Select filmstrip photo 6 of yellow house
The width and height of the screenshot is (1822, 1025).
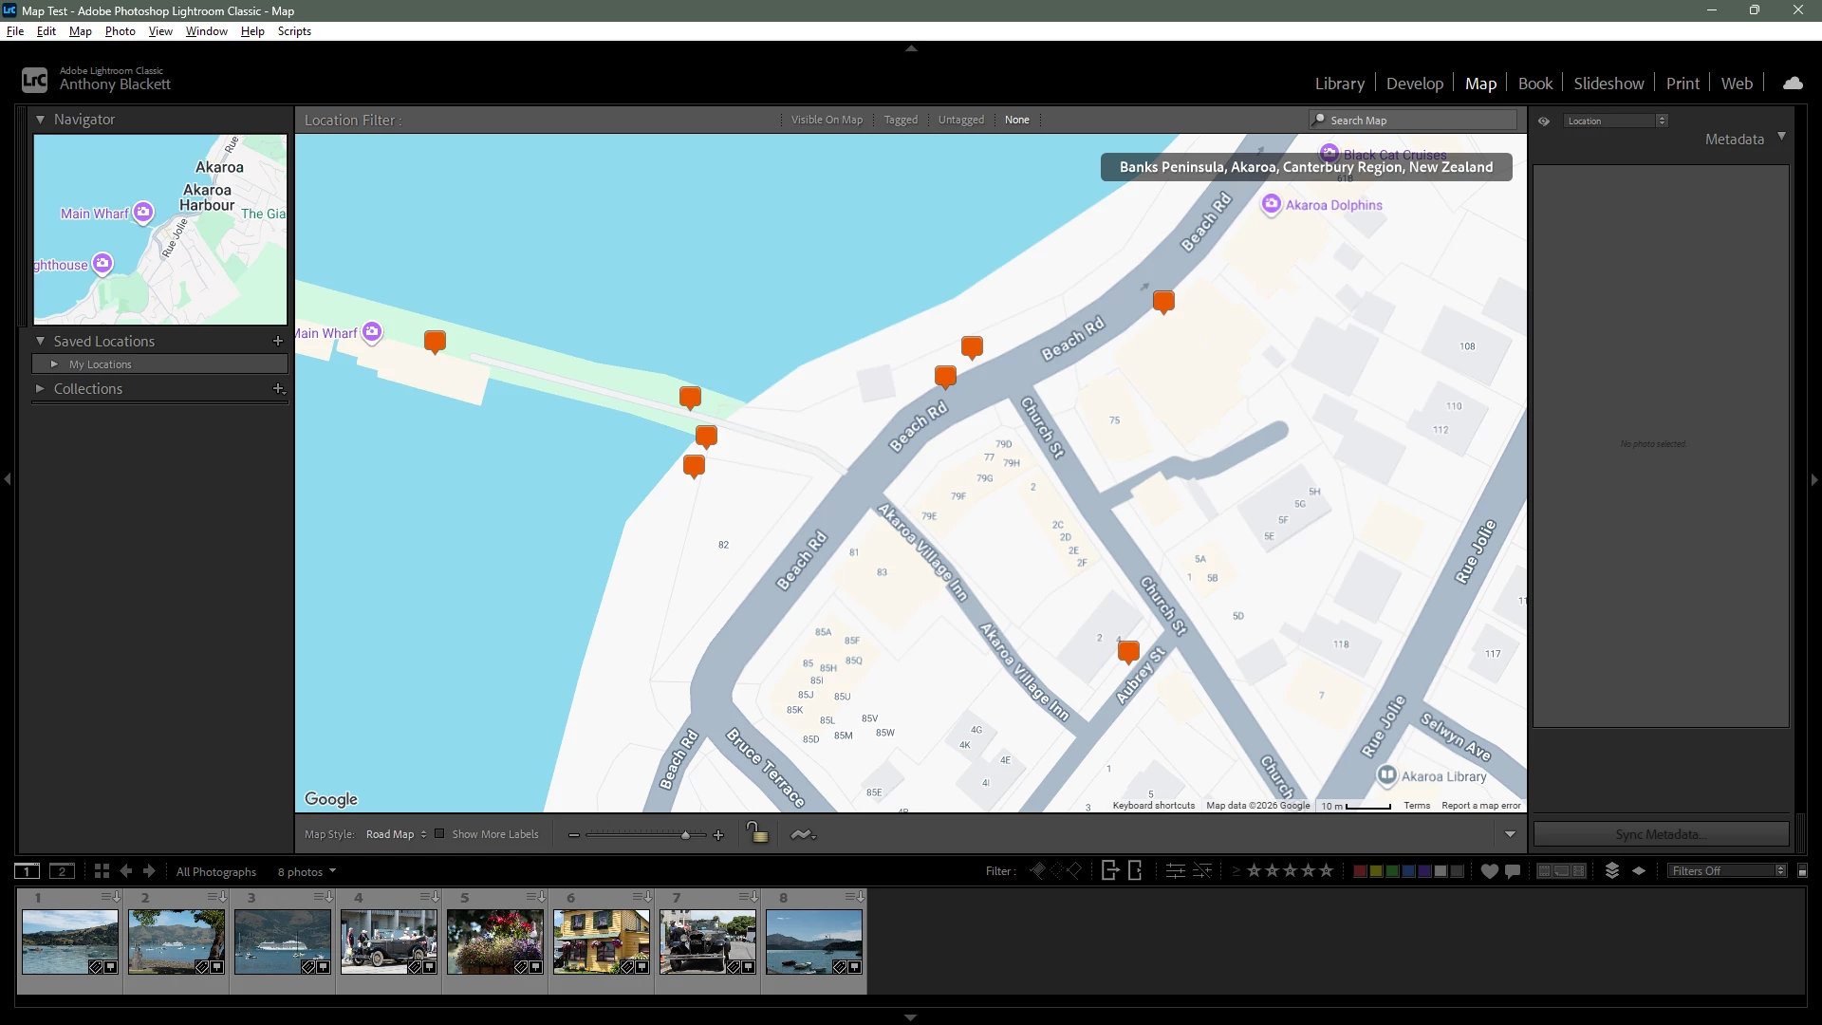pyautogui.click(x=602, y=941)
